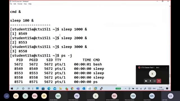Open the Mail app on taskbar

[x=55, y=89]
